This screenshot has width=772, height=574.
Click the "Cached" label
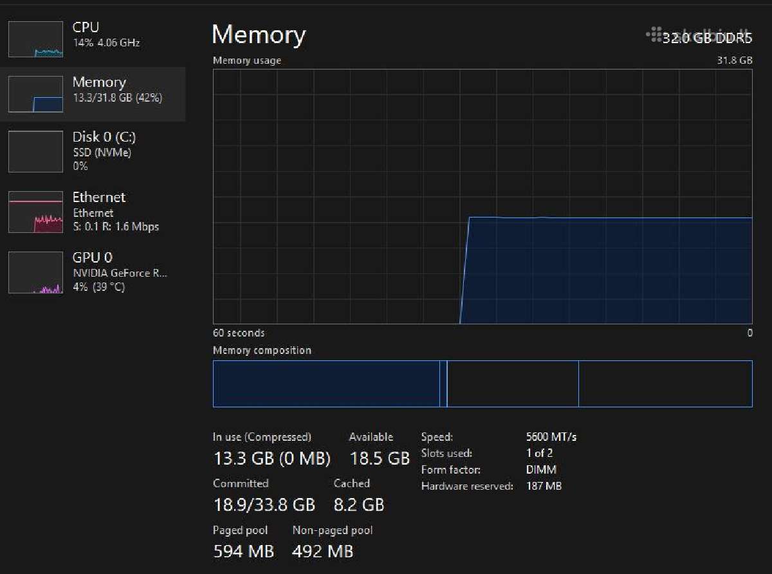(x=352, y=483)
